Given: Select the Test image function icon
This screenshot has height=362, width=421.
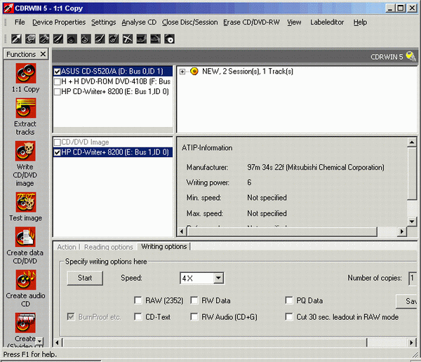Looking at the screenshot, I should pyautogui.click(x=25, y=202).
